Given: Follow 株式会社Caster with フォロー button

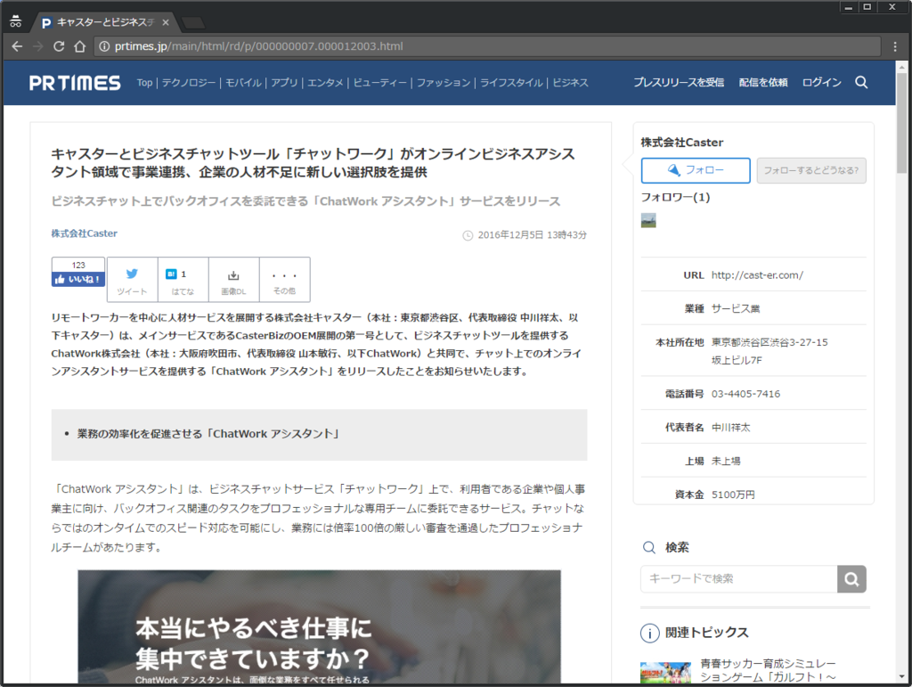Looking at the screenshot, I should tap(696, 170).
